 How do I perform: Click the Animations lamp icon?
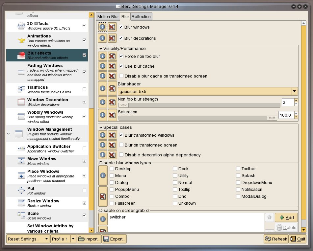click(x=21, y=40)
